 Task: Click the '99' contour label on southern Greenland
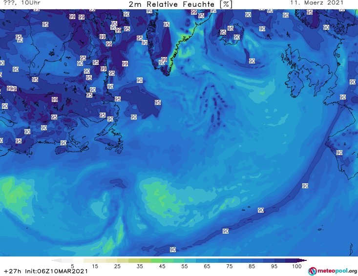pos(164,59)
